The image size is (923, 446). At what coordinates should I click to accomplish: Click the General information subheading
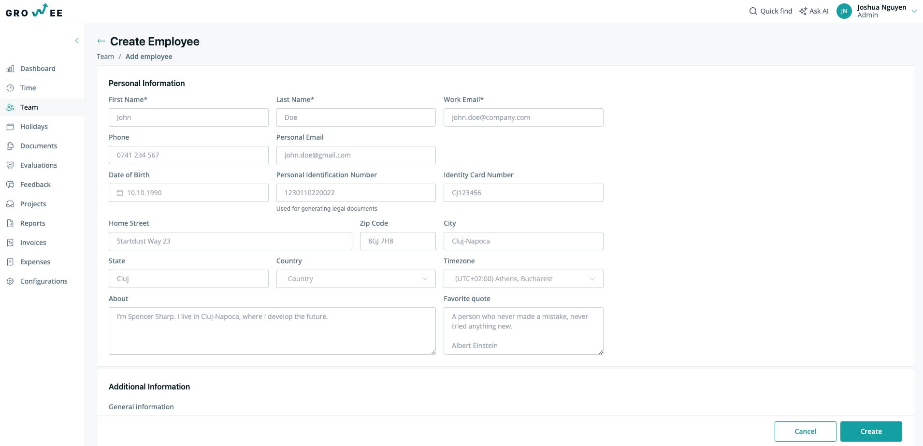[x=141, y=407]
